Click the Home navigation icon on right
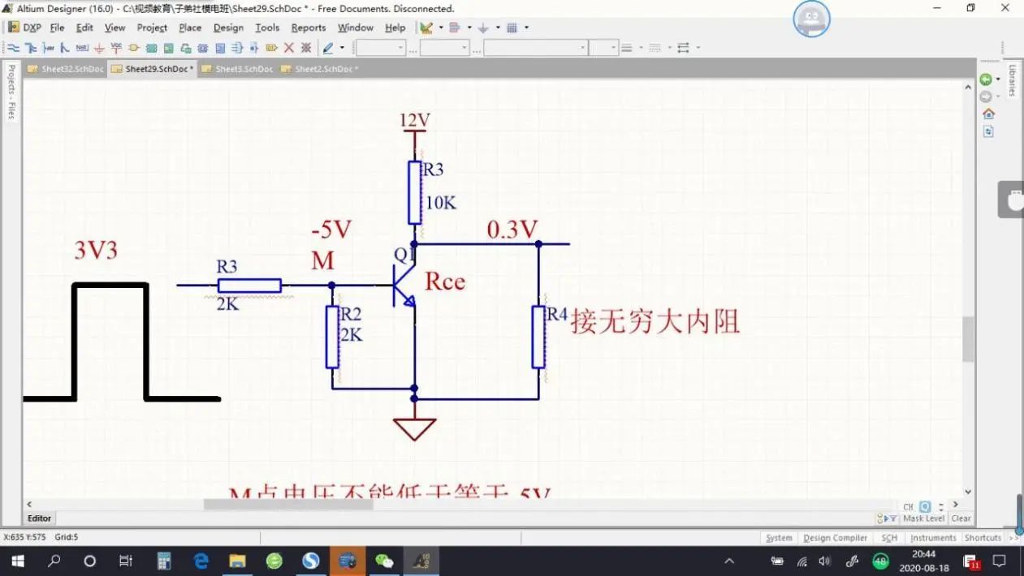Viewport: 1024px width, 576px height. pos(988,114)
